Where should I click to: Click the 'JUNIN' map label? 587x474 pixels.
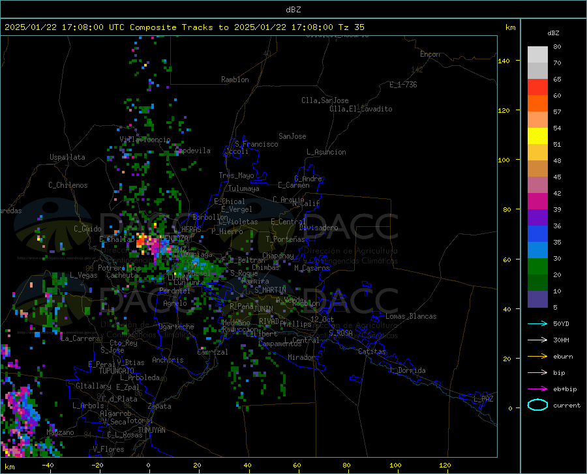pyautogui.click(x=263, y=308)
